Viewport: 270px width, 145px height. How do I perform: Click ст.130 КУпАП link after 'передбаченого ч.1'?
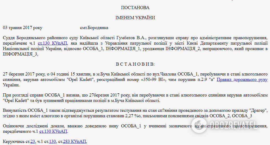click(53, 132)
